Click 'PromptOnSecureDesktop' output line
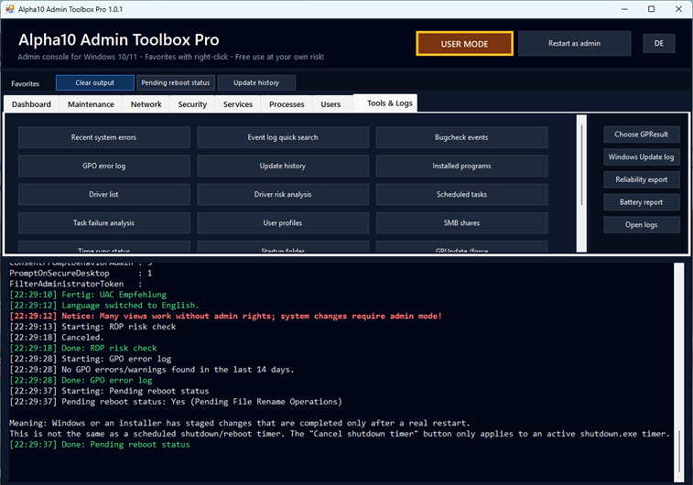 click(x=81, y=273)
